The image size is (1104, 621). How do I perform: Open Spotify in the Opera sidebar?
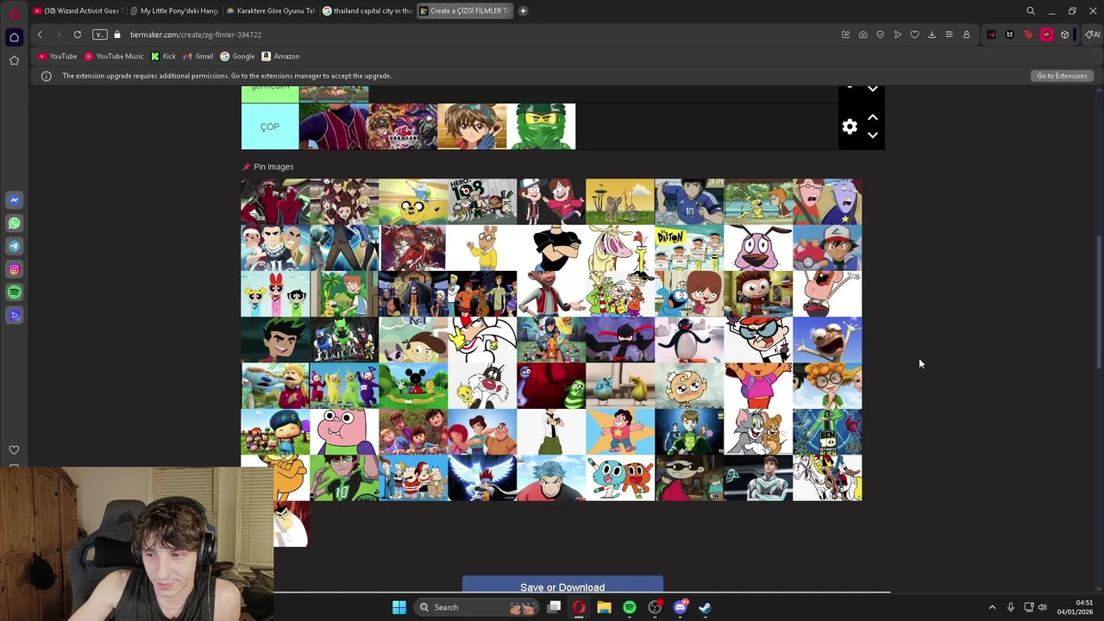click(14, 292)
